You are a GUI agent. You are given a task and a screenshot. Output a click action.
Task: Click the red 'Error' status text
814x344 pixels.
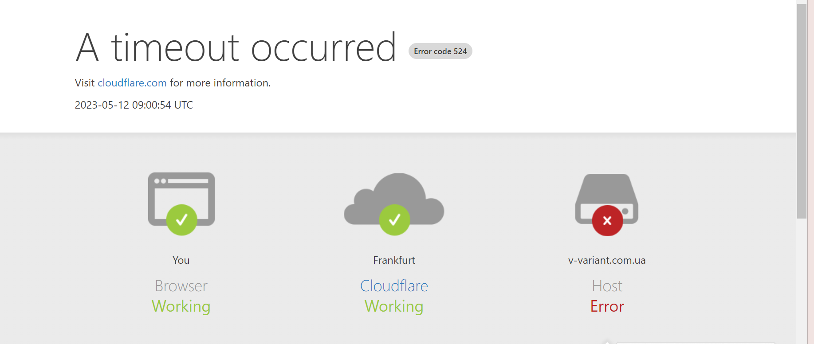click(x=607, y=306)
